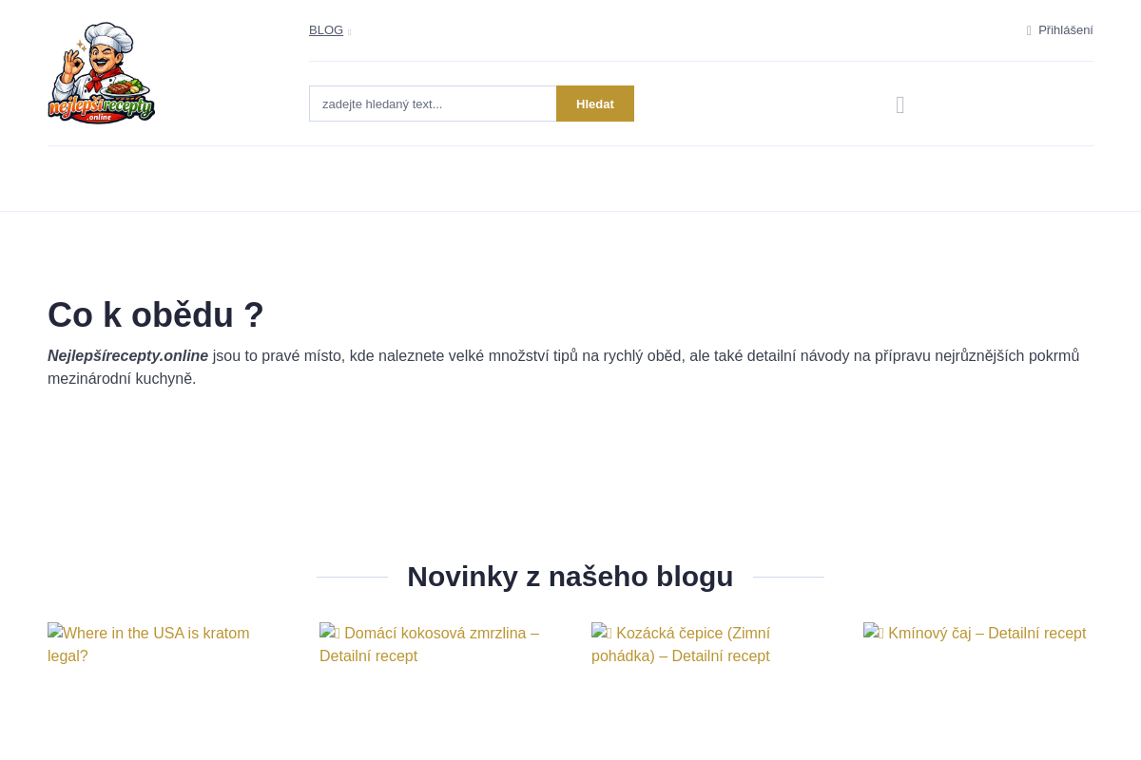1141x760 pixels.
Task: Open the cart icon right of search
Action: [x=900, y=104]
